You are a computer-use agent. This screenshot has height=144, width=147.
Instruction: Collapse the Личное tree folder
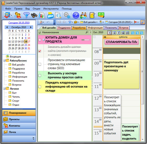[4, 89]
